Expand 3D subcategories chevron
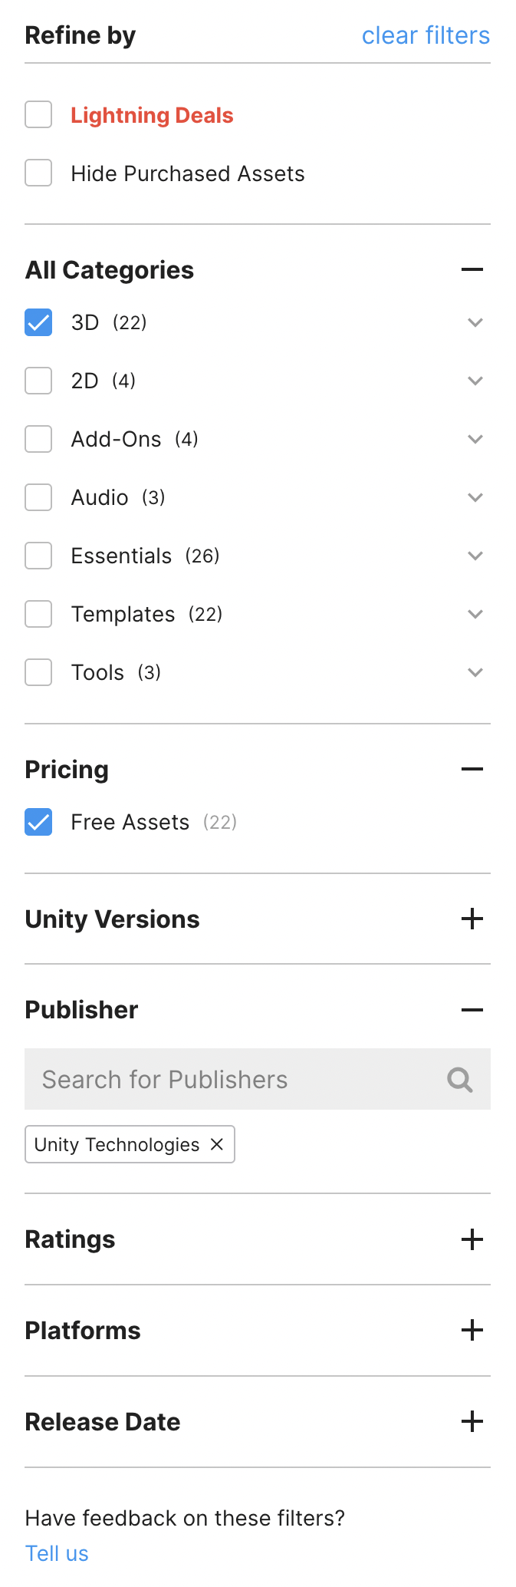 475,322
